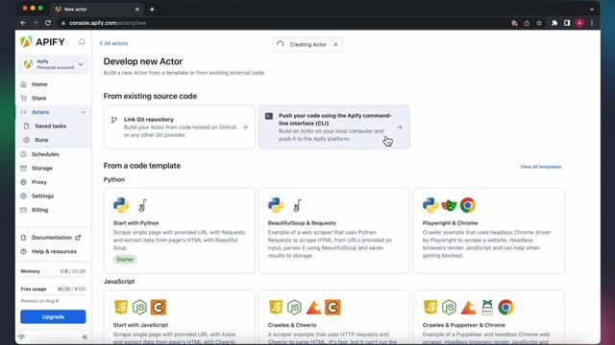Click Git branch icon on repository card
Viewport: 615px width, 345px height.
pyautogui.click(x=114, y=120)
